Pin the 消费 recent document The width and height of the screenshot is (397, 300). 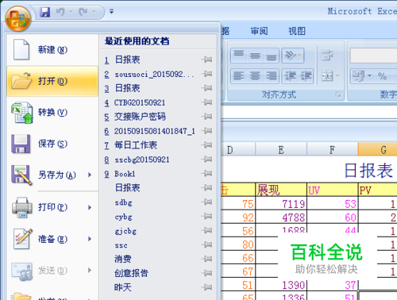click(207, 259)
